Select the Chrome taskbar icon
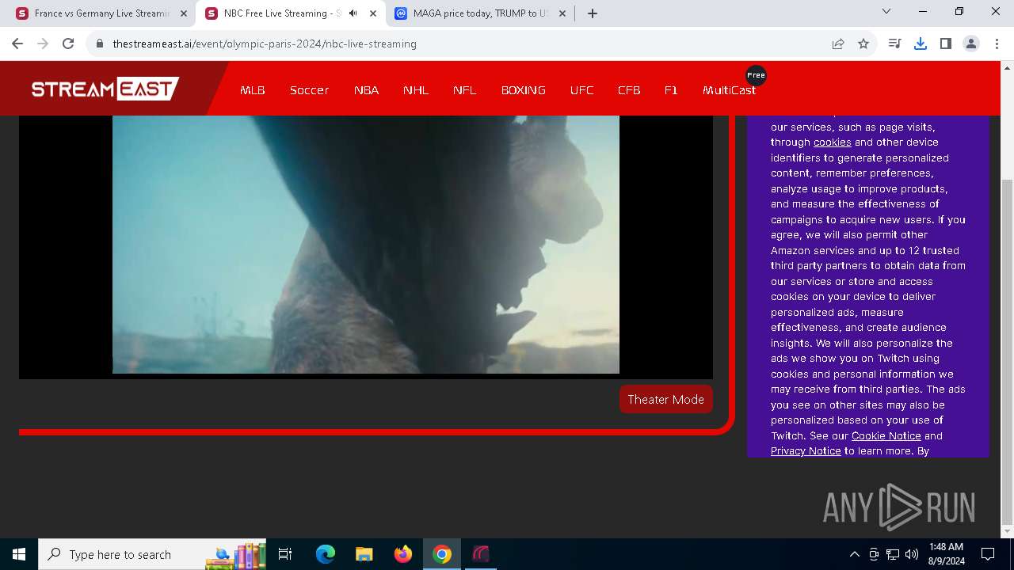This screenshot has width=1014, height=570. [442, 554]
